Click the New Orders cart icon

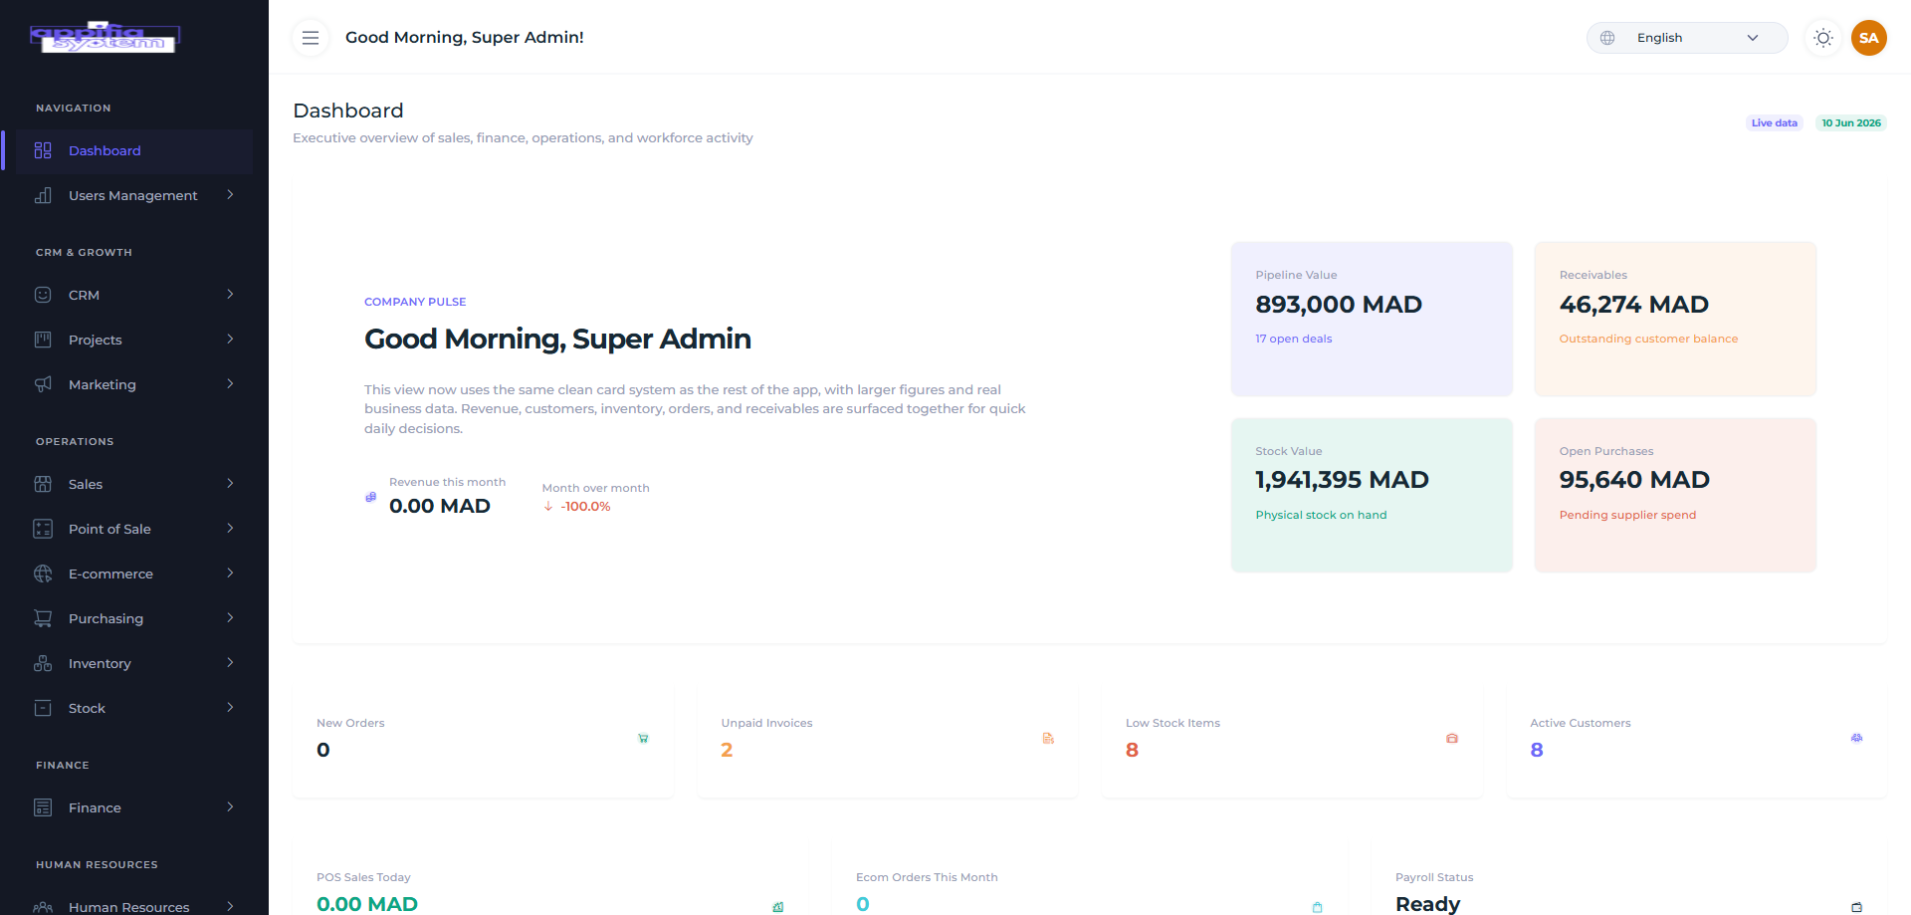tap(643, 738)
